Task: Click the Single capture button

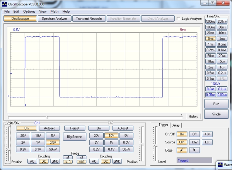Action: 216,114
